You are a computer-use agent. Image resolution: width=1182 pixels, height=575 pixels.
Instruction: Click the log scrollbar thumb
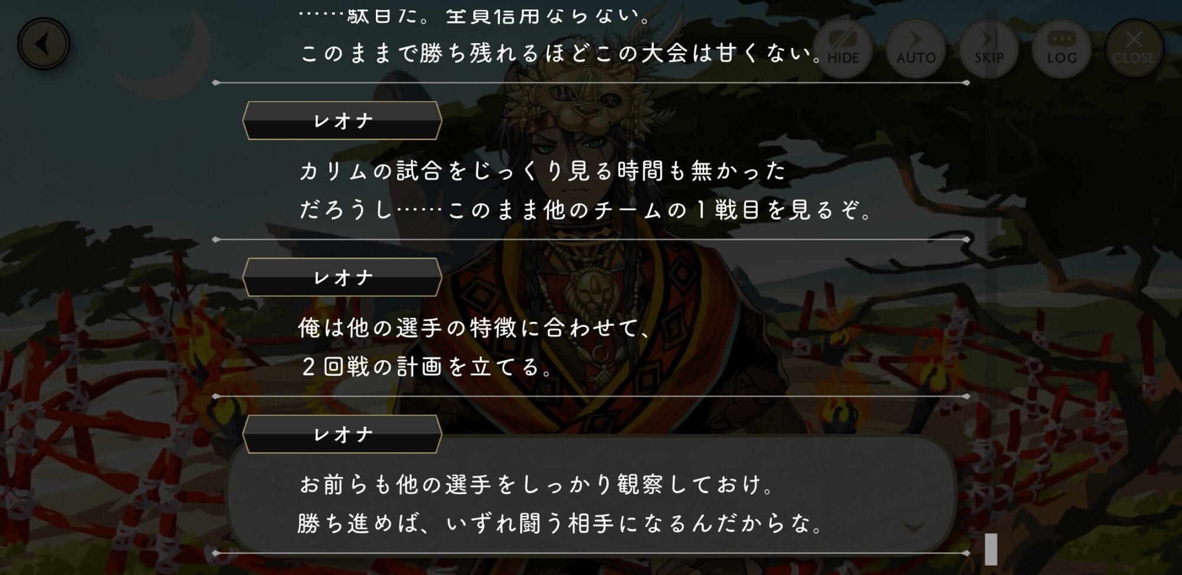pos(991,549)
